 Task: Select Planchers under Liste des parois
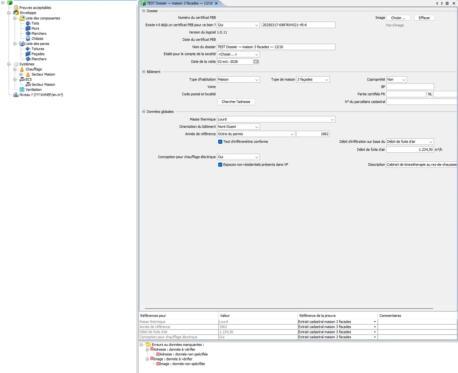tap(39, 59)
